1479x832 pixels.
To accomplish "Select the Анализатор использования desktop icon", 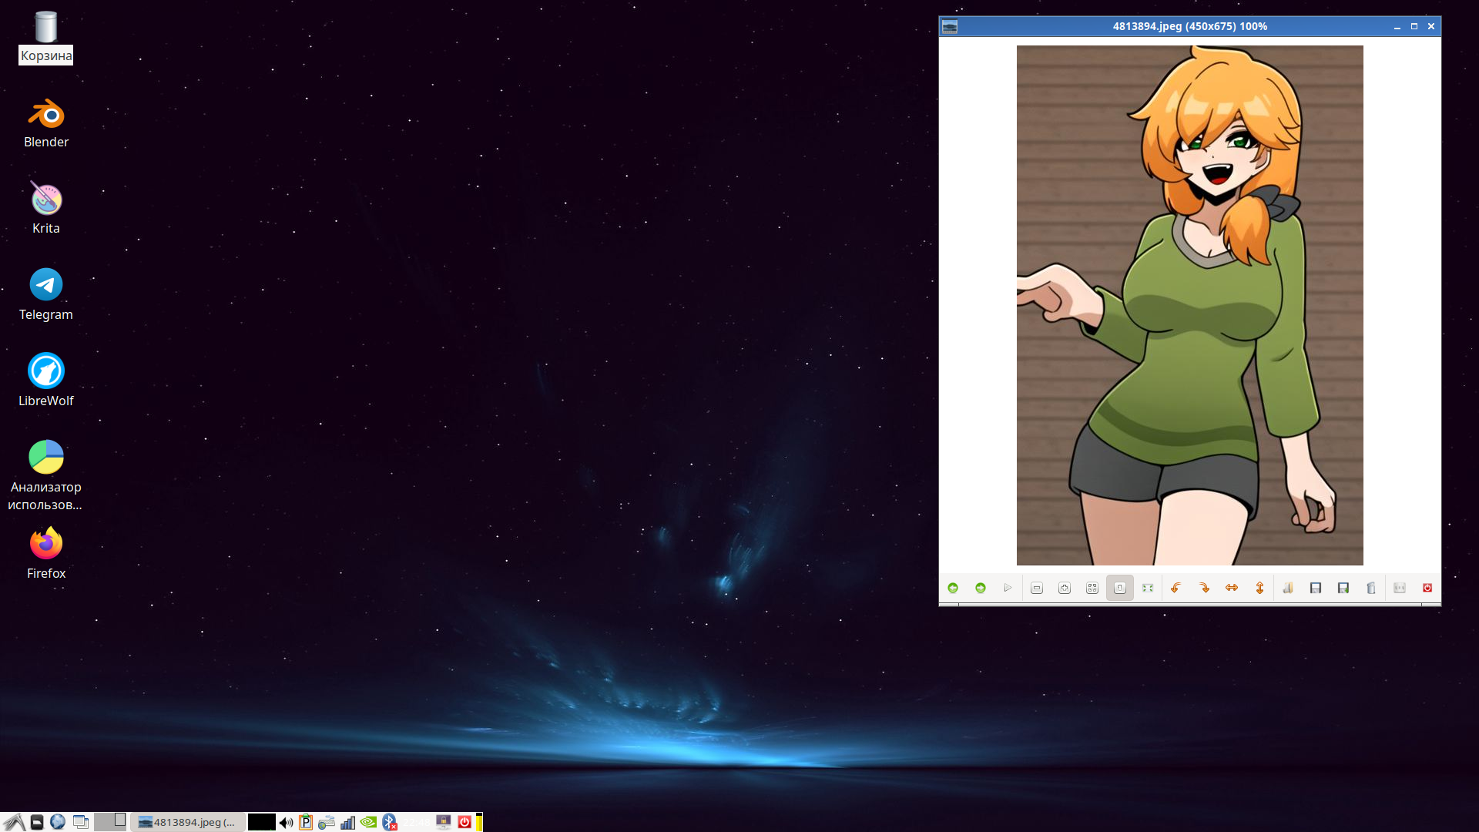I will 45,476.
